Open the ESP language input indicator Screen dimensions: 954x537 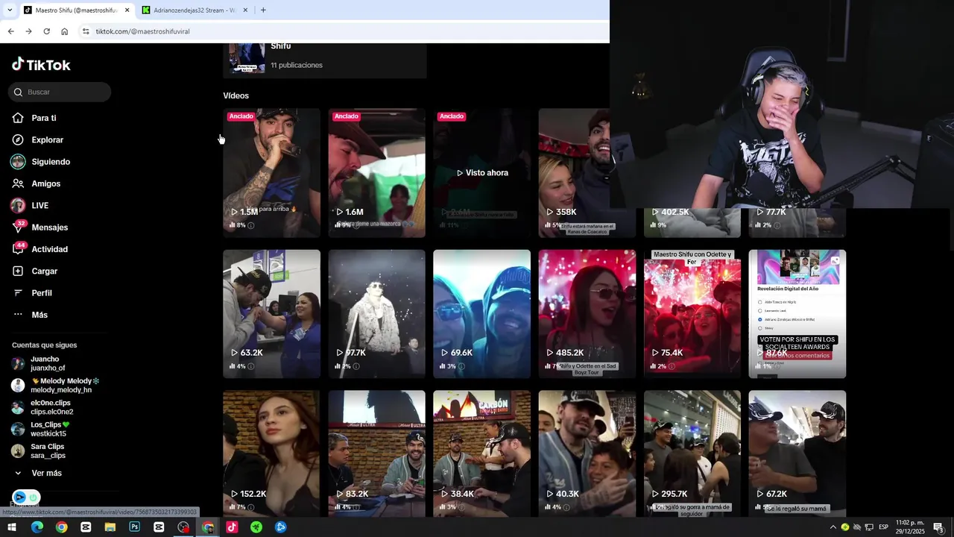point(882,527)
